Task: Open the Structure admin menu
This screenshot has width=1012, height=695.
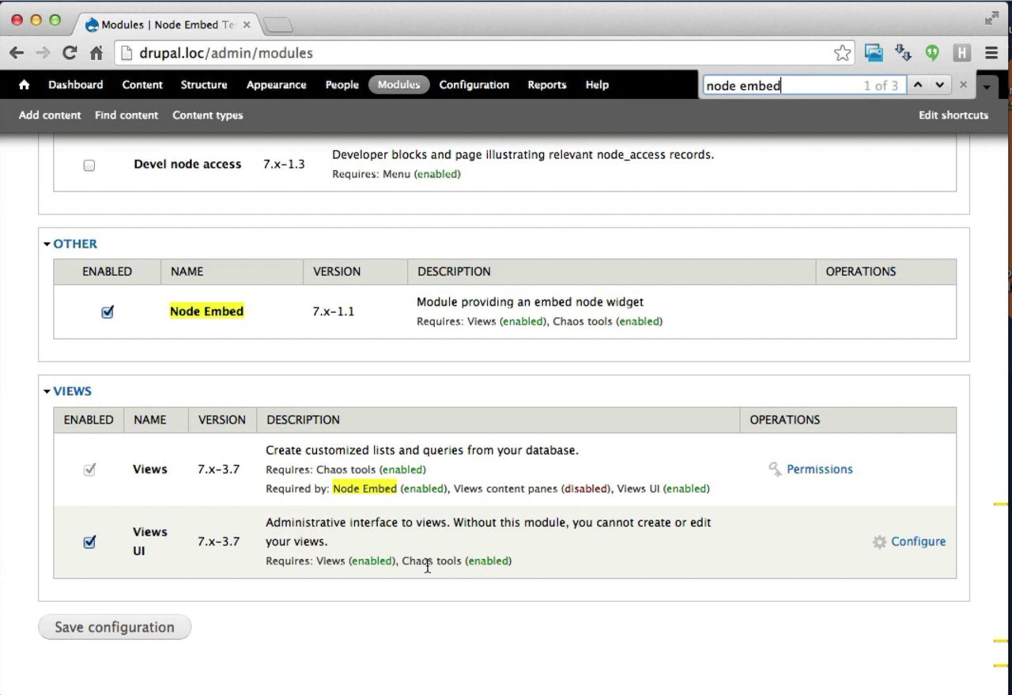Action: coord(204,85)
